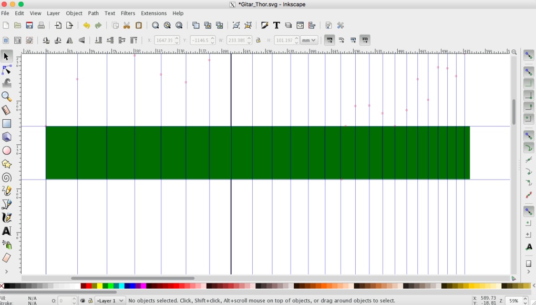This screenshot has width=536, height=305.
Task: Toggle move gradients with objects
Action: (353, 40)
